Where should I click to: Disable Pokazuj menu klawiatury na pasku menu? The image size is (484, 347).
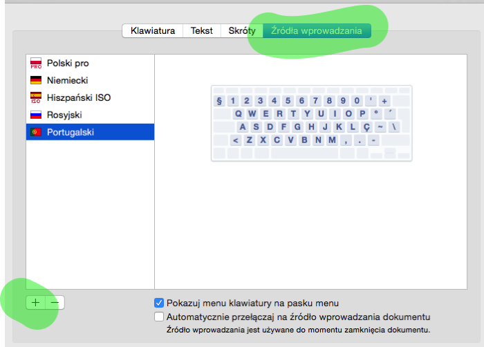[159, 303]
